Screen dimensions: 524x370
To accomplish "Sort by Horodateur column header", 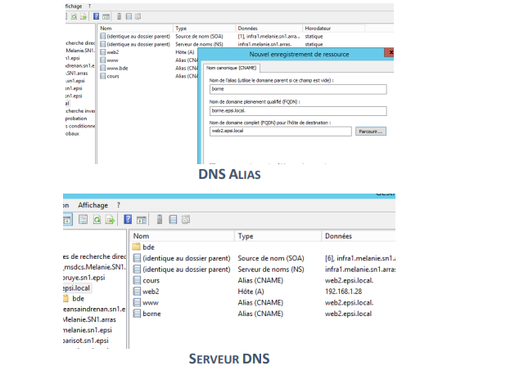I will point(333,29).
